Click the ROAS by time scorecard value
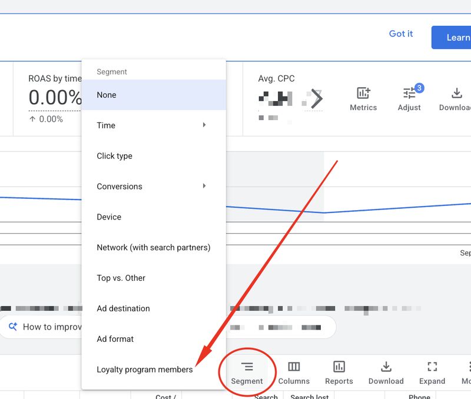 (55, 97)
